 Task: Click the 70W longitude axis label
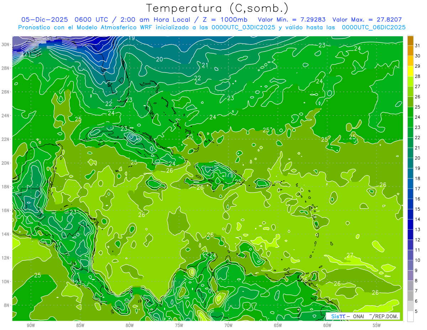pyautogui.click(x=228, y=325)
